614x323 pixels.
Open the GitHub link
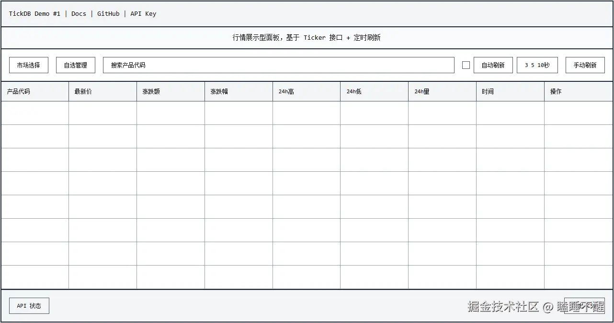tap(108, 13)
